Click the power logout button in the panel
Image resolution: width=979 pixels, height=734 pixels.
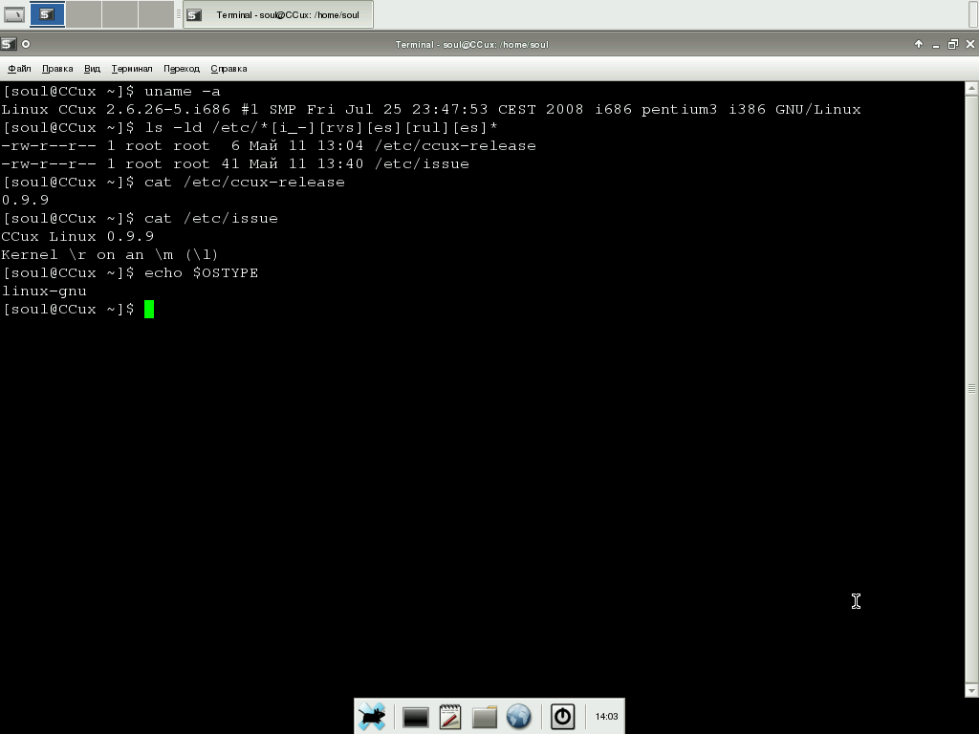562,716
